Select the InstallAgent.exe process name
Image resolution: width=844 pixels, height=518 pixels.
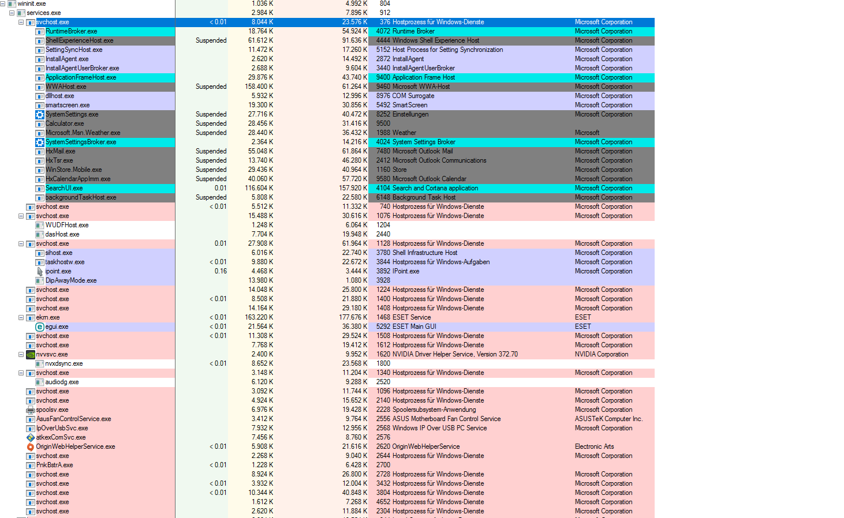pos(67,59)
